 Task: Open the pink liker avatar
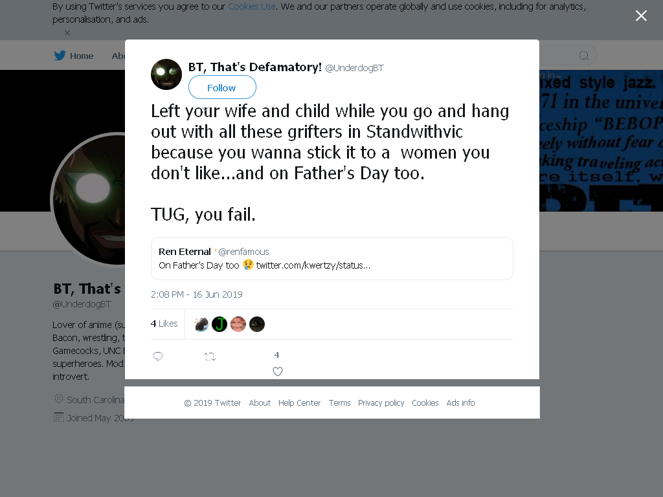[x=238, y=324]
